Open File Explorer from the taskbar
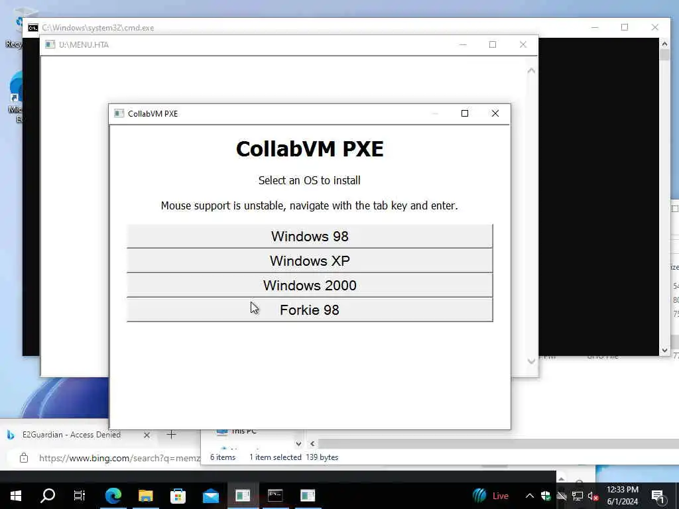 point(145,496)
